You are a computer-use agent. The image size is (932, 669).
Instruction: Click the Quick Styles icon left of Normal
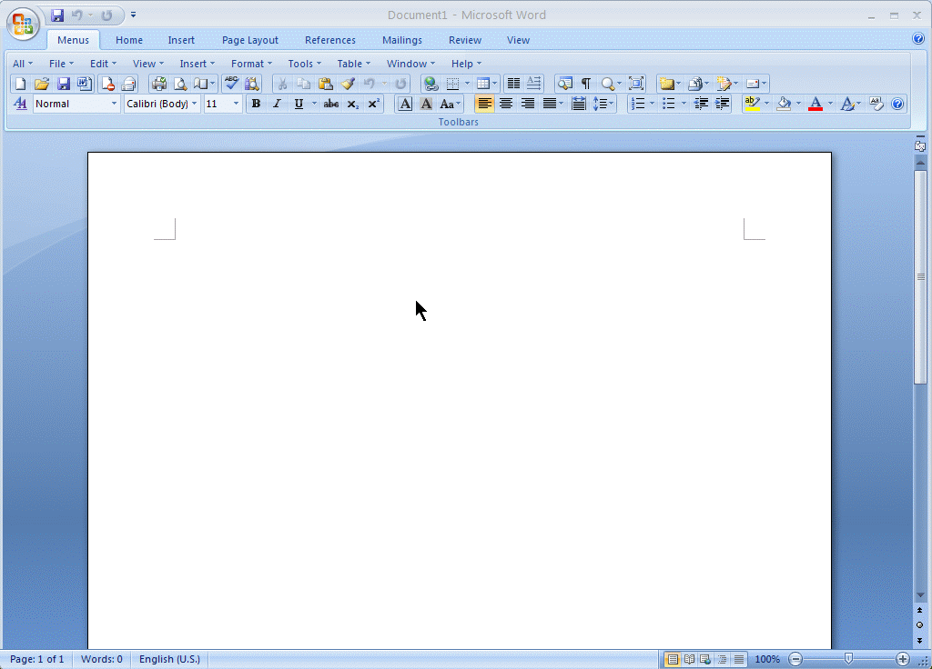(x=20, y=104)
